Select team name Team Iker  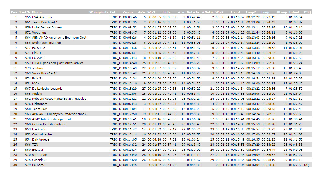40,109
